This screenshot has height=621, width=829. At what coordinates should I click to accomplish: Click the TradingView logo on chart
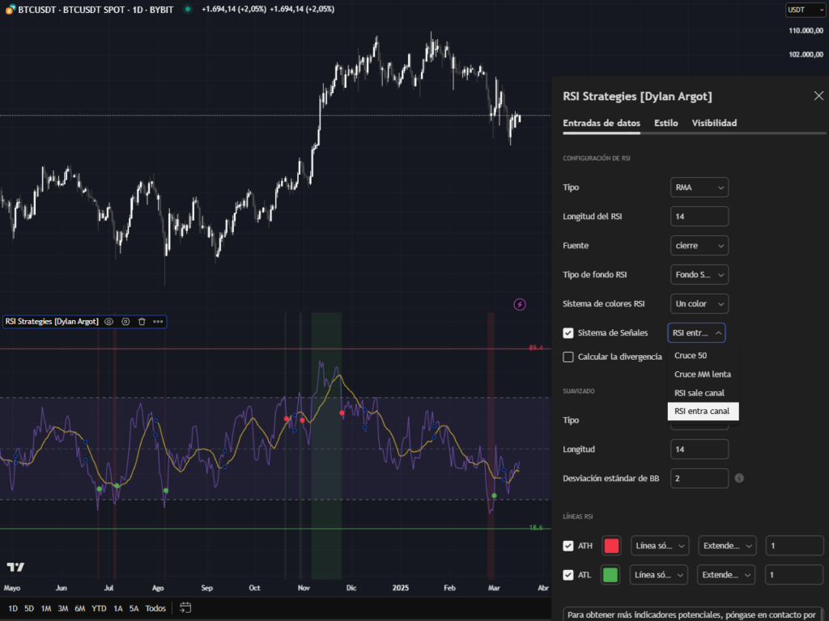pos(16,567)
